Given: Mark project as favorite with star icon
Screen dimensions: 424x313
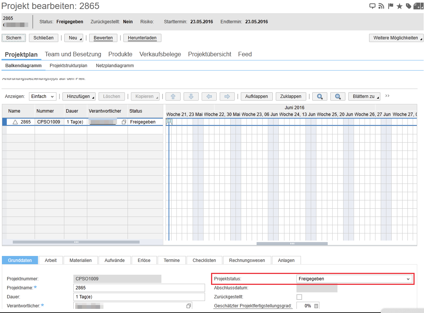Looking at the screenshot, I should [x=400, y=6].
